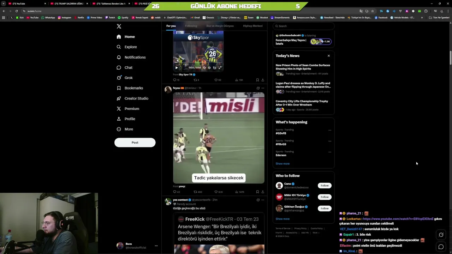The image size is (452, 254).
Task: Open Coventry City Championship Trophy story
Action: (x=303, y=105)
